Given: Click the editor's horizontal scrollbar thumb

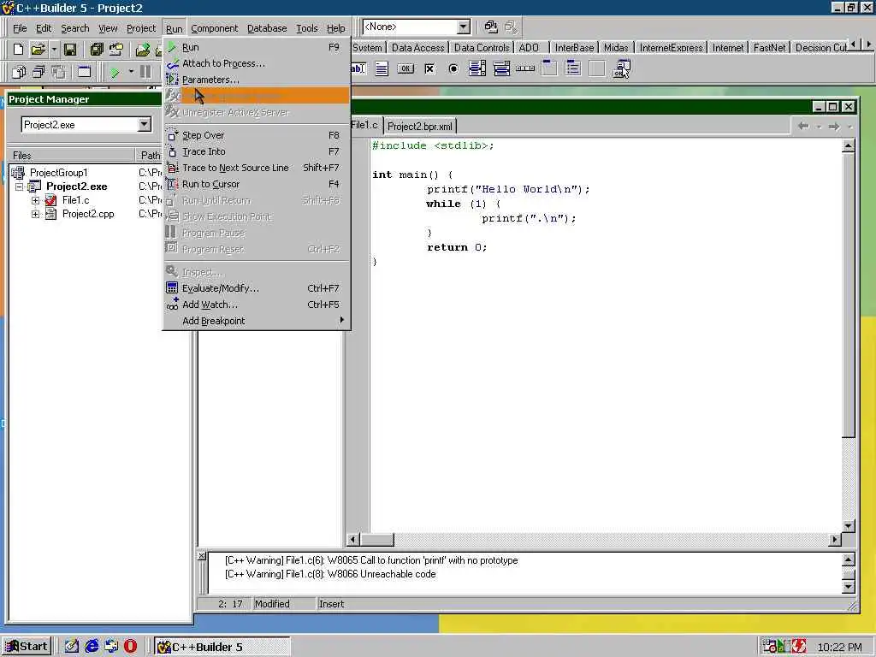Looking at the screenshot, I should 376,540.
